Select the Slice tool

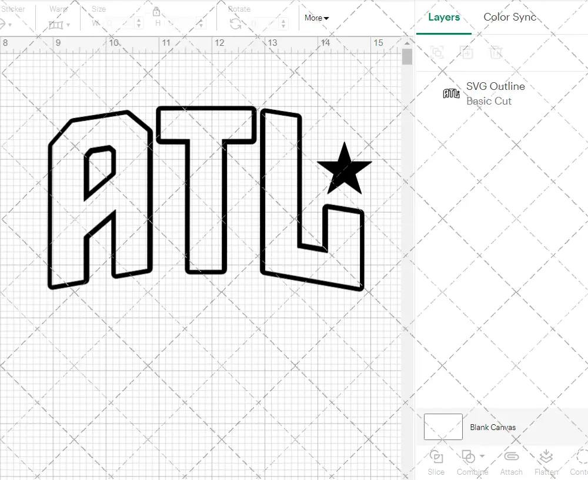tap(436, 462)
